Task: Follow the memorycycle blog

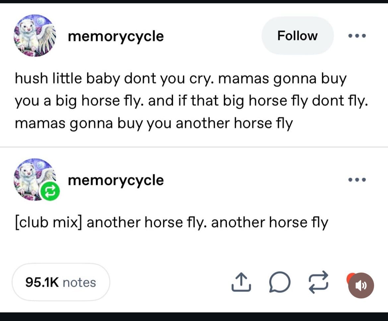Action: (x=297, y=36)
